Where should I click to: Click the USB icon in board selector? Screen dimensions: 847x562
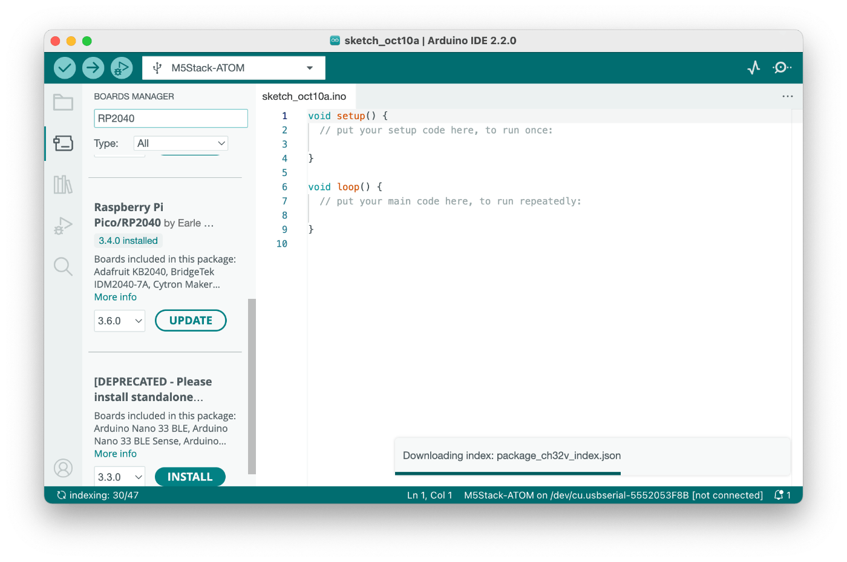pyautogui.click(x=157, y=68)
